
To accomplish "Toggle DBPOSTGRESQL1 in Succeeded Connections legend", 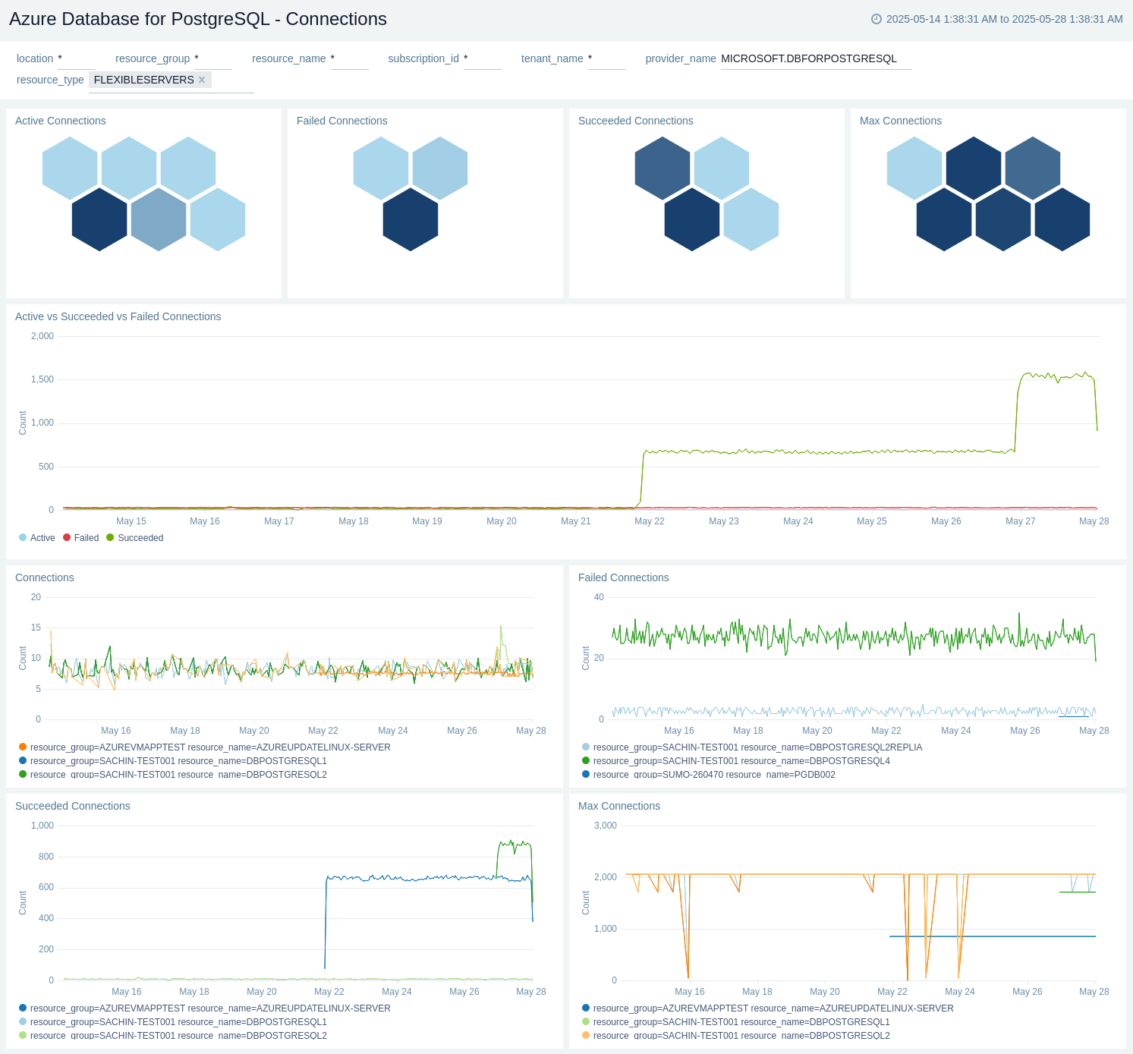I will click(x=173, y=1022).
